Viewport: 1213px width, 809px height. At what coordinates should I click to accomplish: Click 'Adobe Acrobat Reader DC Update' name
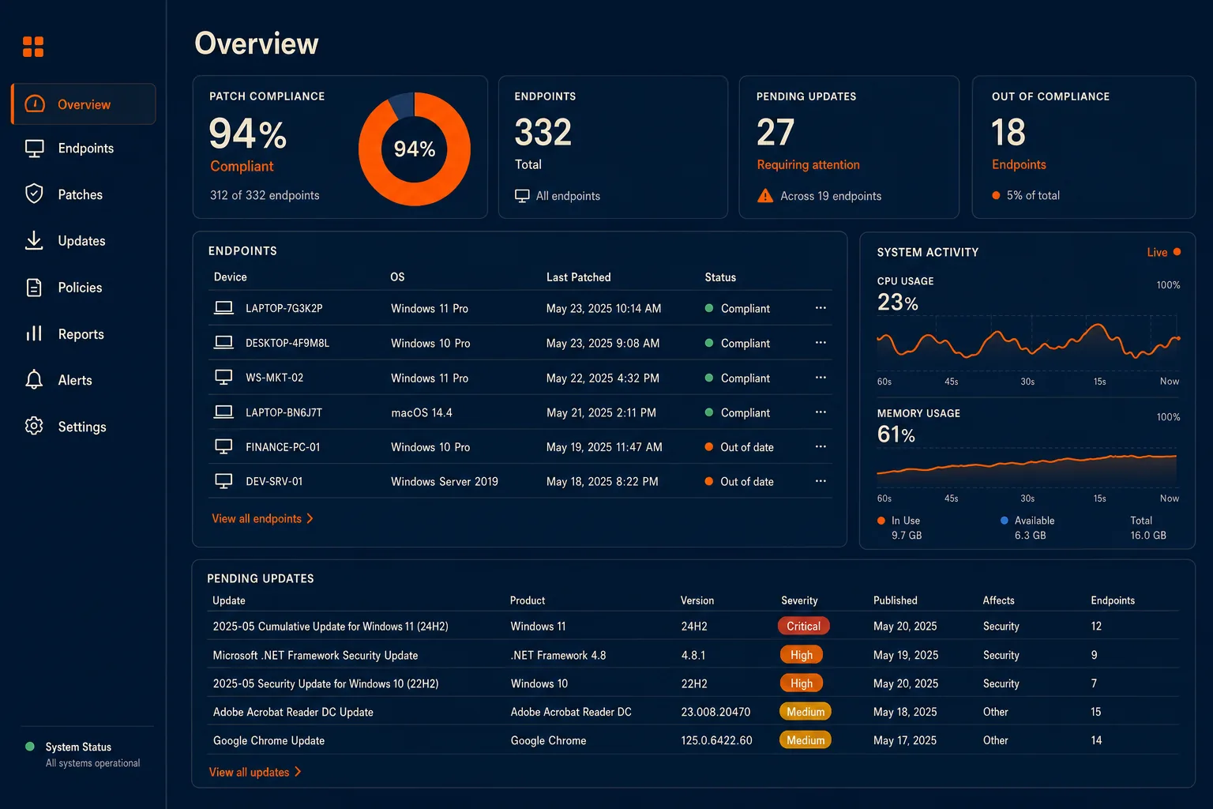[x=293, y=712]
